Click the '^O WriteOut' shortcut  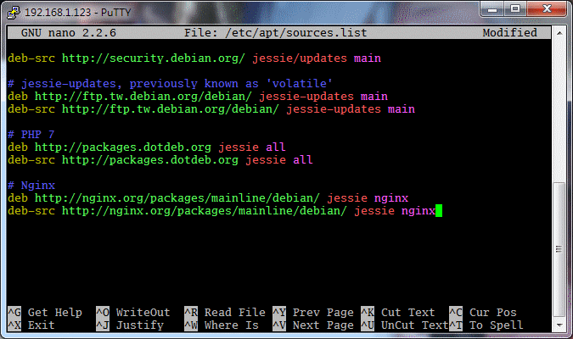(133, 313)
